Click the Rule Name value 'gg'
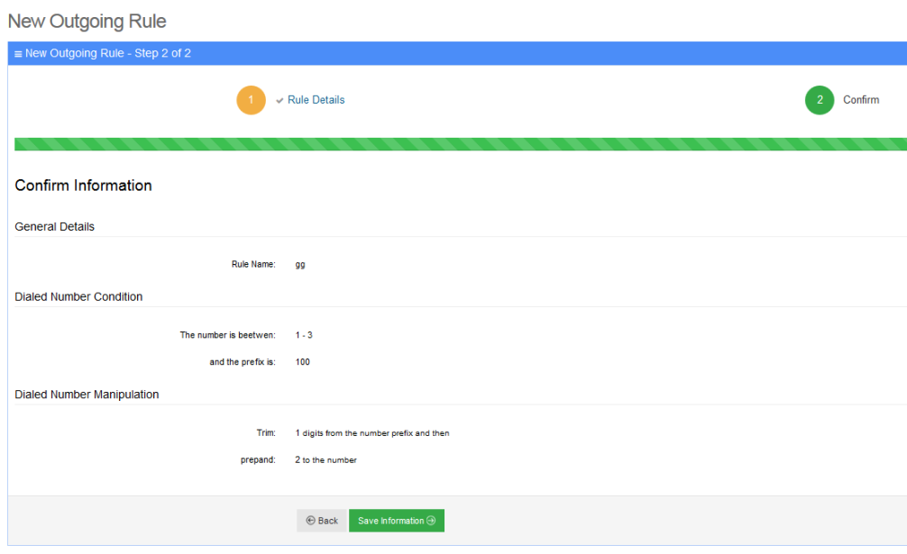The height and width of the screenshot is (554, 907). tap(300, 265)
